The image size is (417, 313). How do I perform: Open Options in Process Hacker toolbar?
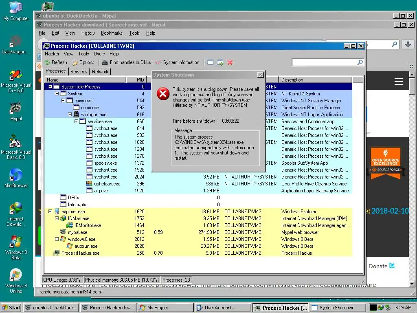[83, 62]
